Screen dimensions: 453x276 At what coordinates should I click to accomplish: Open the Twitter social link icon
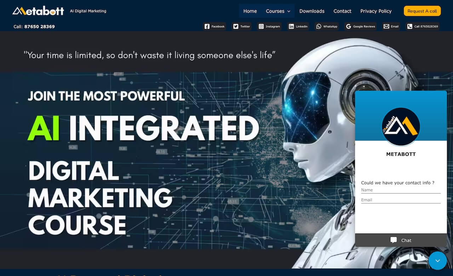click(x=236, y=27)
